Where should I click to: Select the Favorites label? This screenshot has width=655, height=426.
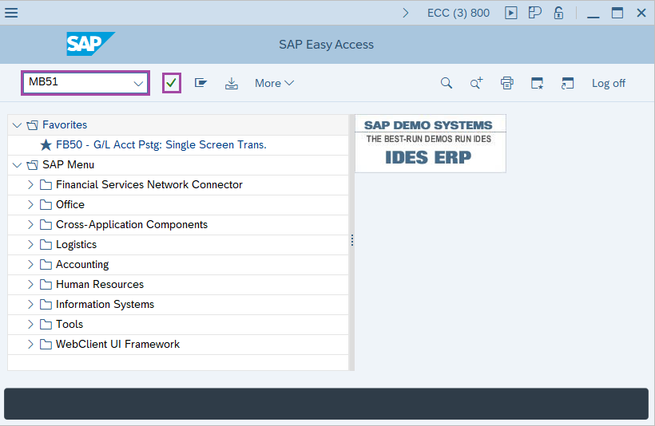(x=65, y=124)
